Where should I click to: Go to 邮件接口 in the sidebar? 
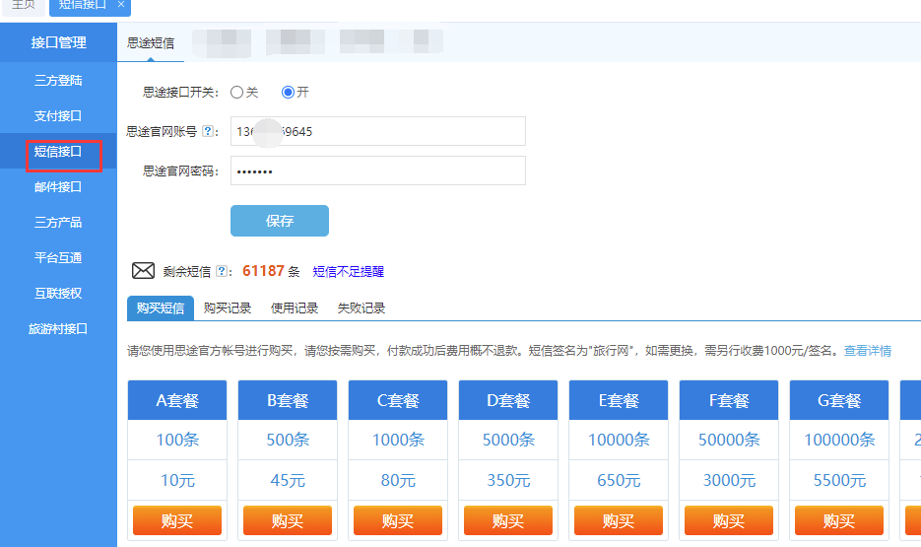(58, 187)
